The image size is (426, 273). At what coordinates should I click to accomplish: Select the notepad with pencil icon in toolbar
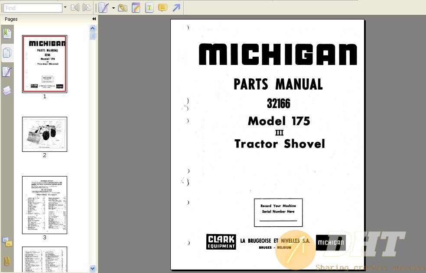(136, 8)
